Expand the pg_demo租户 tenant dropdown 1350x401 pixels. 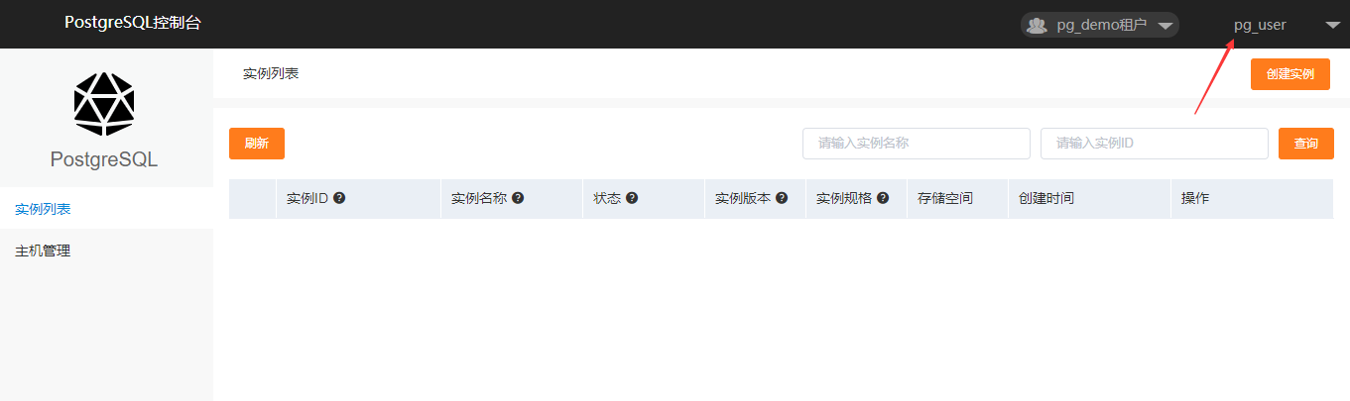click(1165, 26)
